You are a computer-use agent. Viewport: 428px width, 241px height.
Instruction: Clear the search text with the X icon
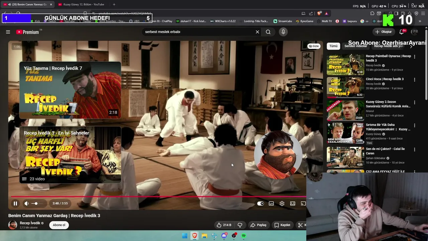pos(257,32)
